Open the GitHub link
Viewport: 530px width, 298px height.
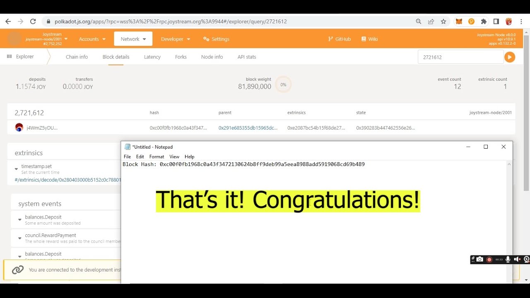click(340, 39)
